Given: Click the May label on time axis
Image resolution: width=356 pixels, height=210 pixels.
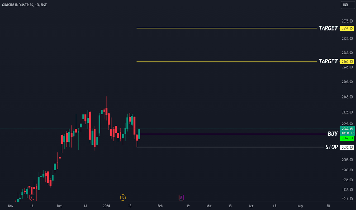Looking at the screenshot, I should (300, 206).
